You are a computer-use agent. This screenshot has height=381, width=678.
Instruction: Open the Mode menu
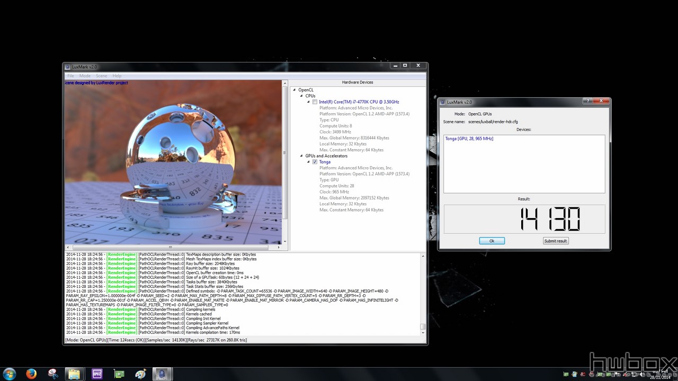click(85, 76)
